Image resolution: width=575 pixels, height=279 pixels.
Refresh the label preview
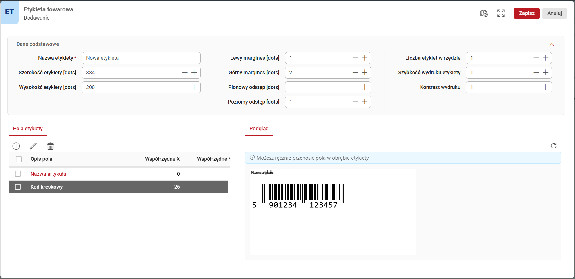[554, 146]
